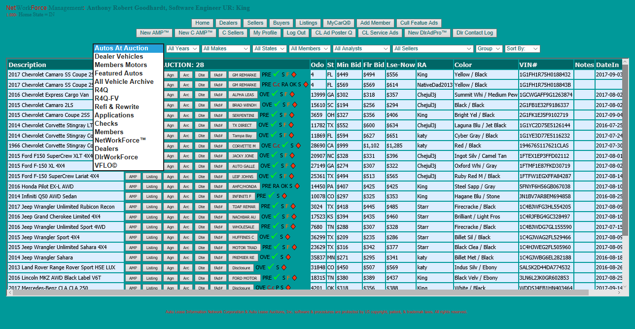
Task: Click the green checkmark in the Wrangler Unlimited Sahara 4X4 row
Action: click(x=276, y=247)
